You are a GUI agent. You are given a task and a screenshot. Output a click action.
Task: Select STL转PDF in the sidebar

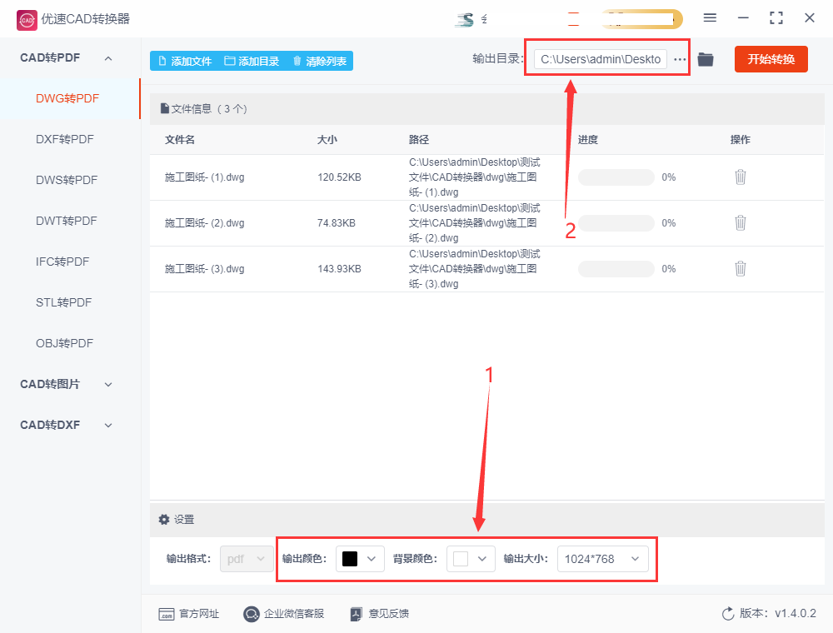(x=64, y=302)
